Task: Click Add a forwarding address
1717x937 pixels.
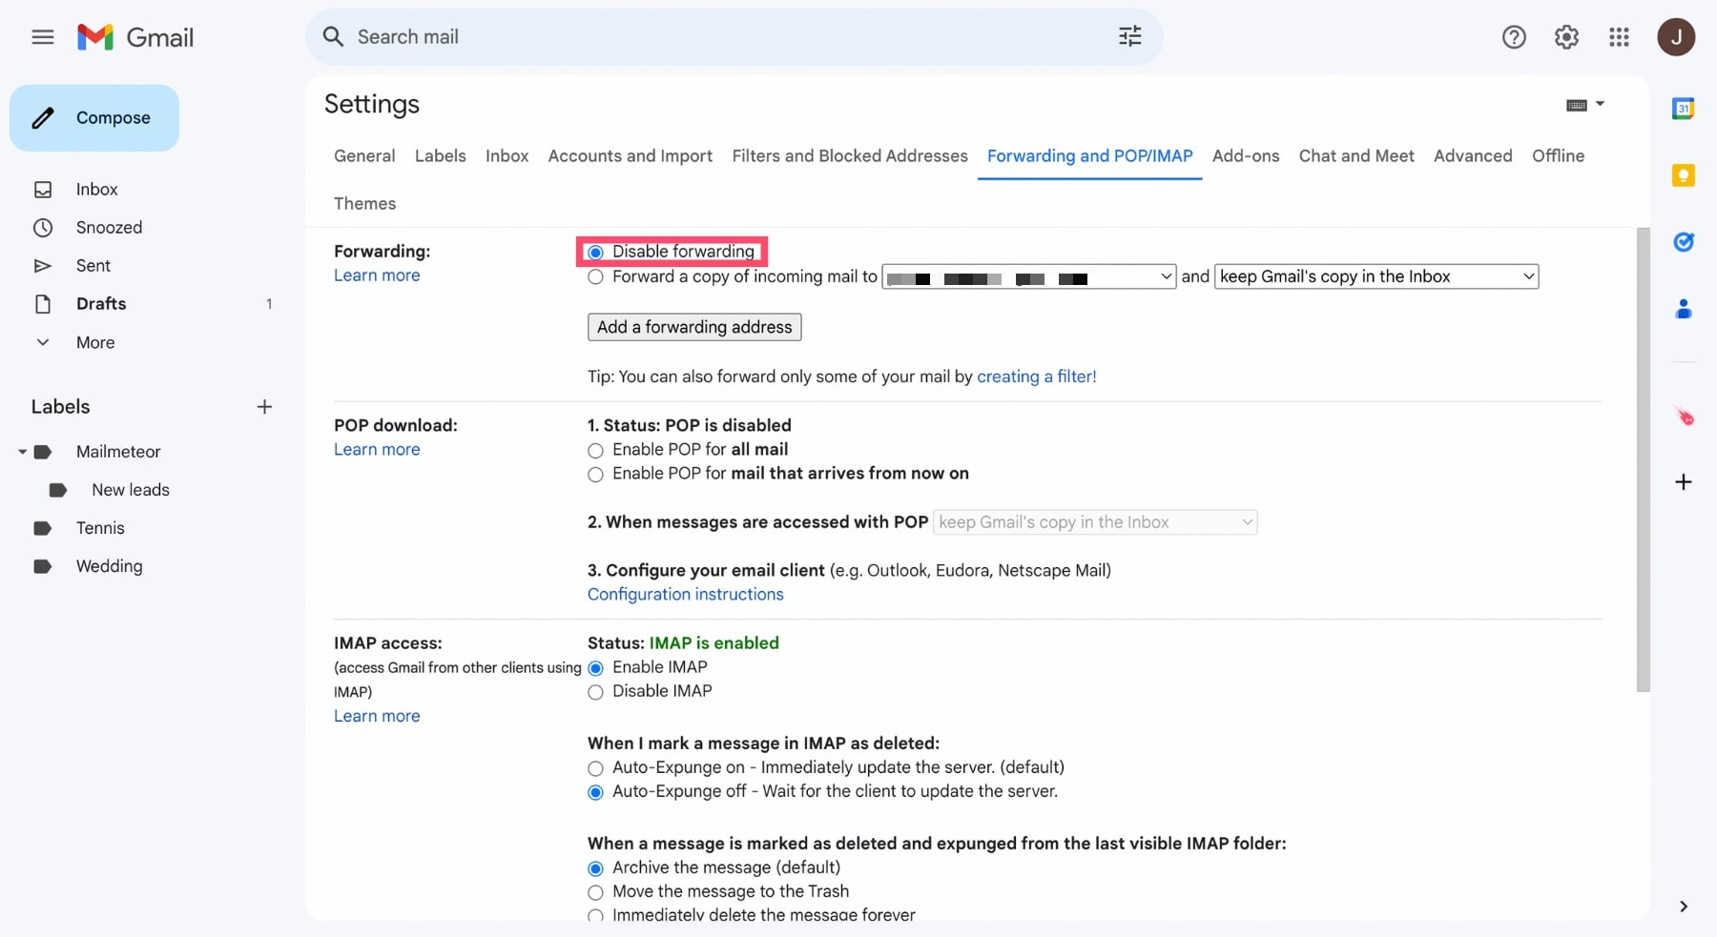Action: [693, 326]
